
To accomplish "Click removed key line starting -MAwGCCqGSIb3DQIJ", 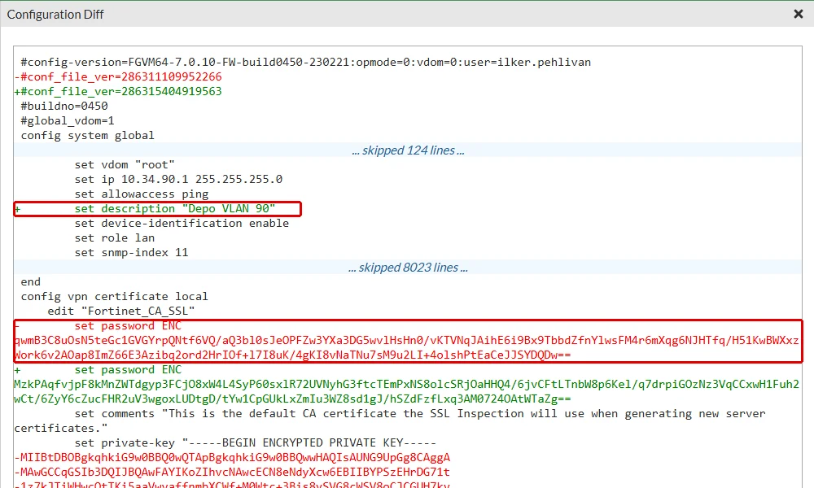I will 232,473.
